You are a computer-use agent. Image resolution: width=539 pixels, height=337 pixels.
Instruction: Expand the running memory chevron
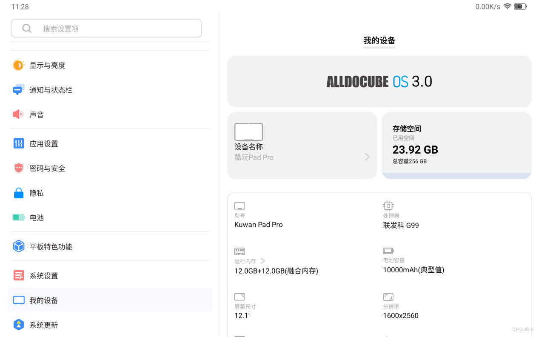click(x=262, y=261)
